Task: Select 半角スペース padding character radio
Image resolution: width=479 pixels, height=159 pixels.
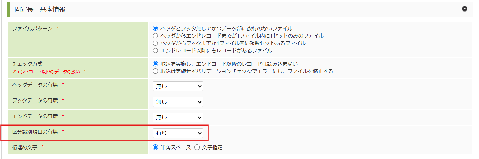Action: click(156, 147)
